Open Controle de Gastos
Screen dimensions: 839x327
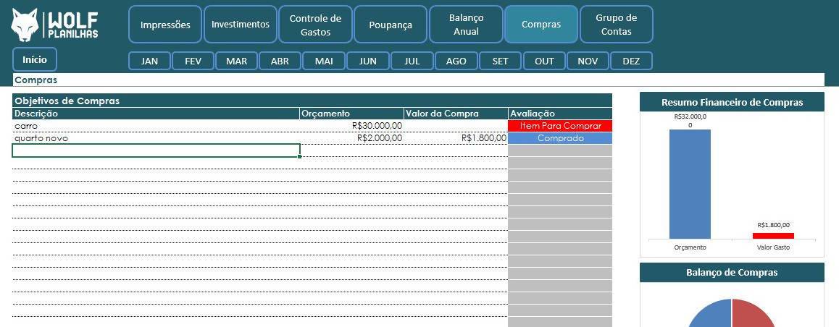click(x=315, y=25)
